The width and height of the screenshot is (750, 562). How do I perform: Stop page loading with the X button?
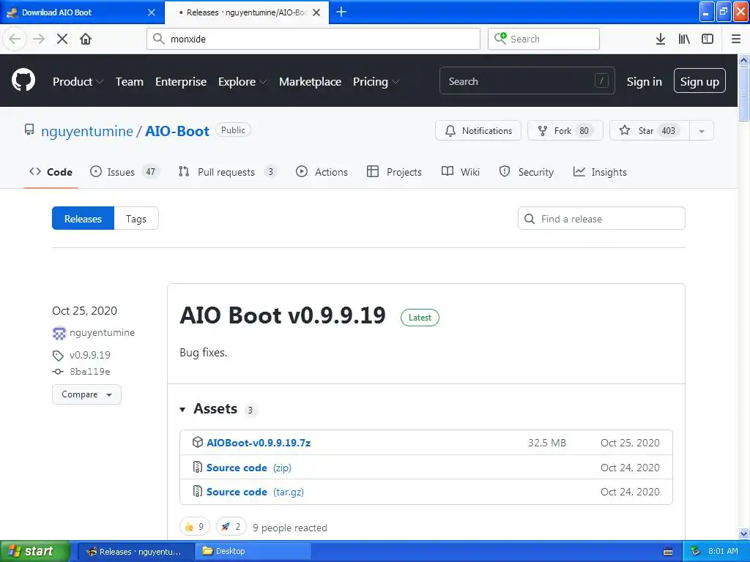[x=62, y=39]
